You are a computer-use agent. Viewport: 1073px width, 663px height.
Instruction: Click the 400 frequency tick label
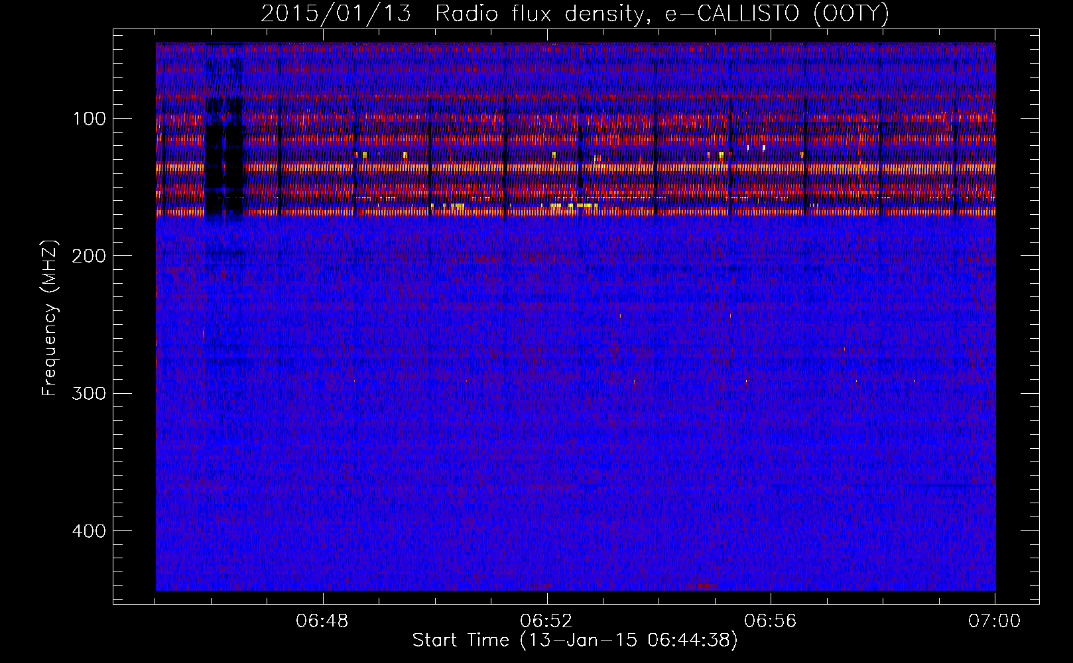coord(89,530)
